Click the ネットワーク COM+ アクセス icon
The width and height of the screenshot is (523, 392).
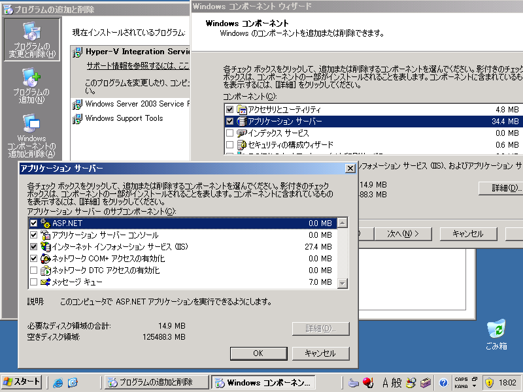click(45, 258)
